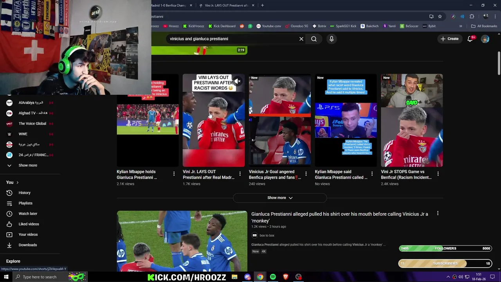The image size is (501, 282).
Task: Close the Vini Jr. LAYS OUT tab
Action: point(253,5)
